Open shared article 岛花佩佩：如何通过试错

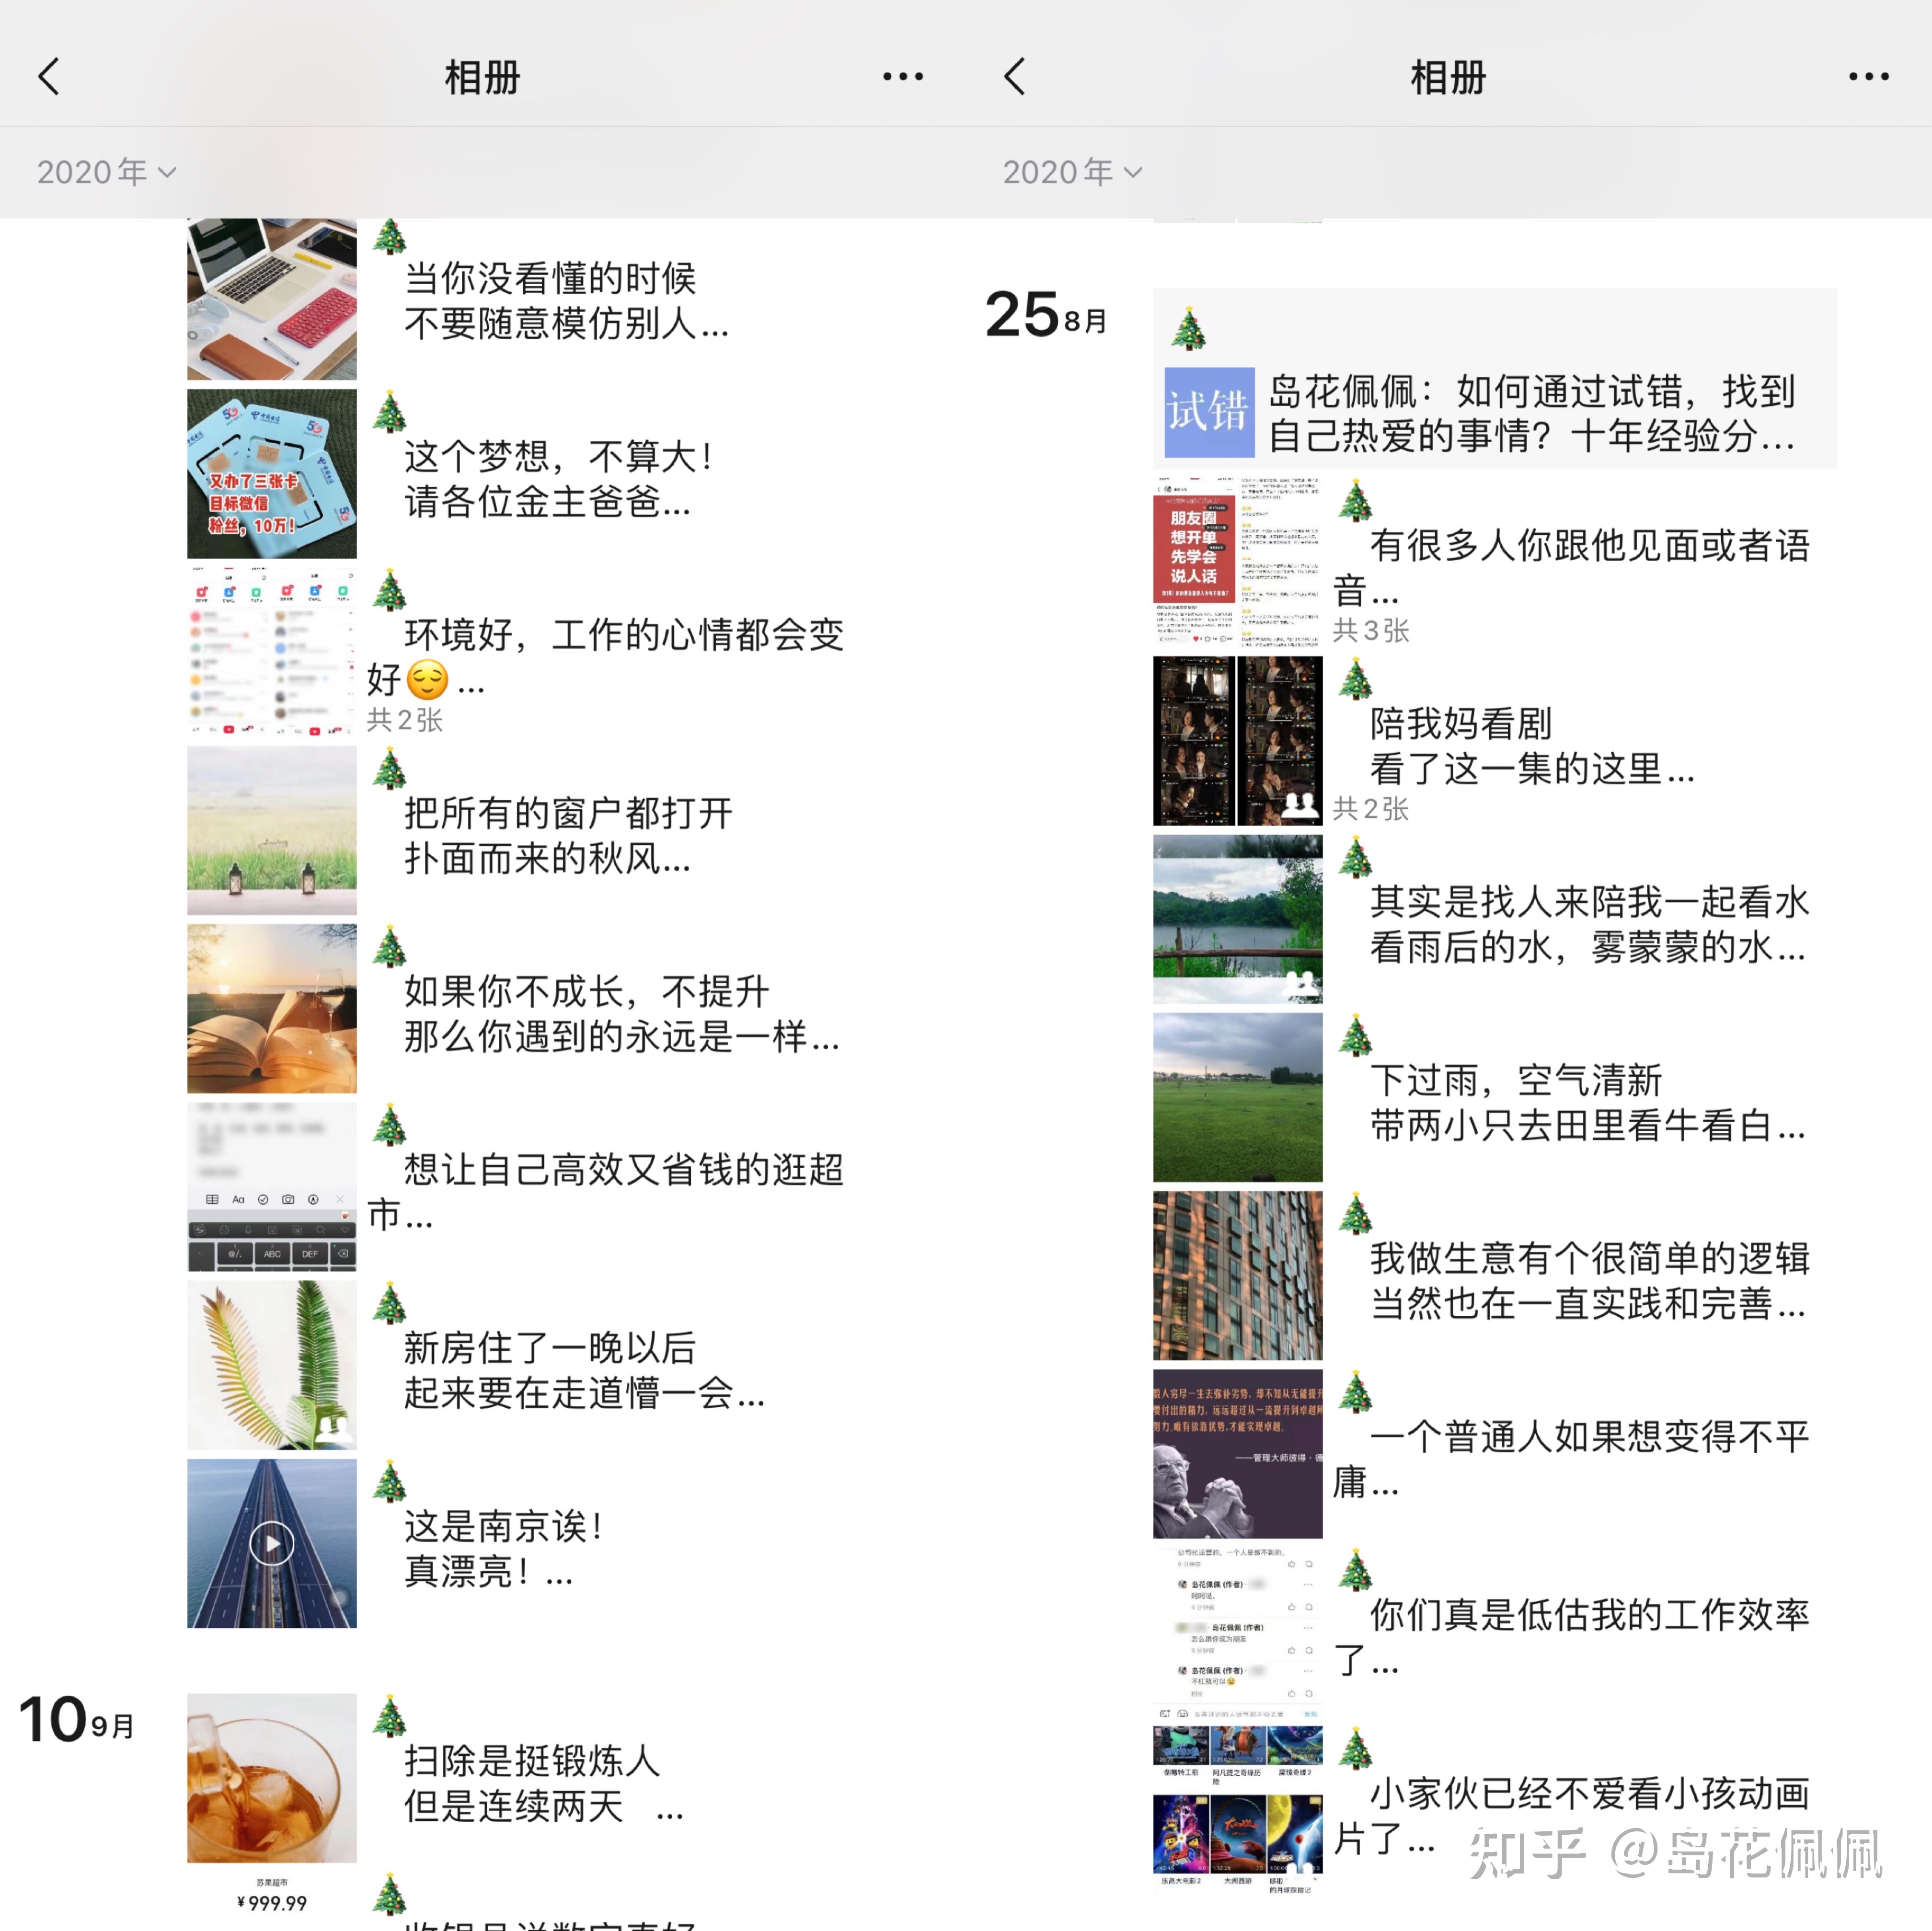point(1495,379)
